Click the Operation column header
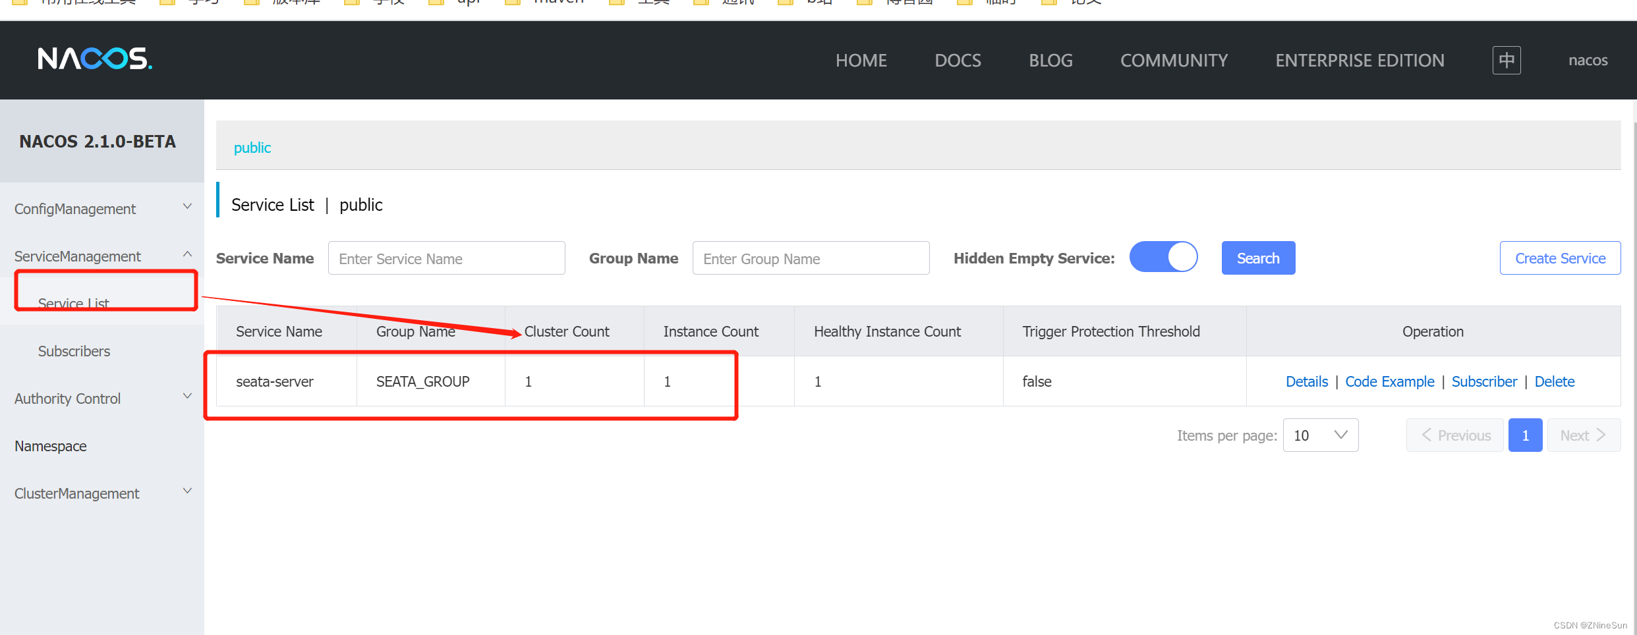1637x635 pixels. coord(1433,331)
